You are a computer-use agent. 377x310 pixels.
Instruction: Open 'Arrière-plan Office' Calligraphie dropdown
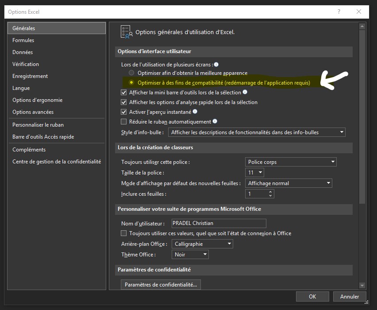202,244
